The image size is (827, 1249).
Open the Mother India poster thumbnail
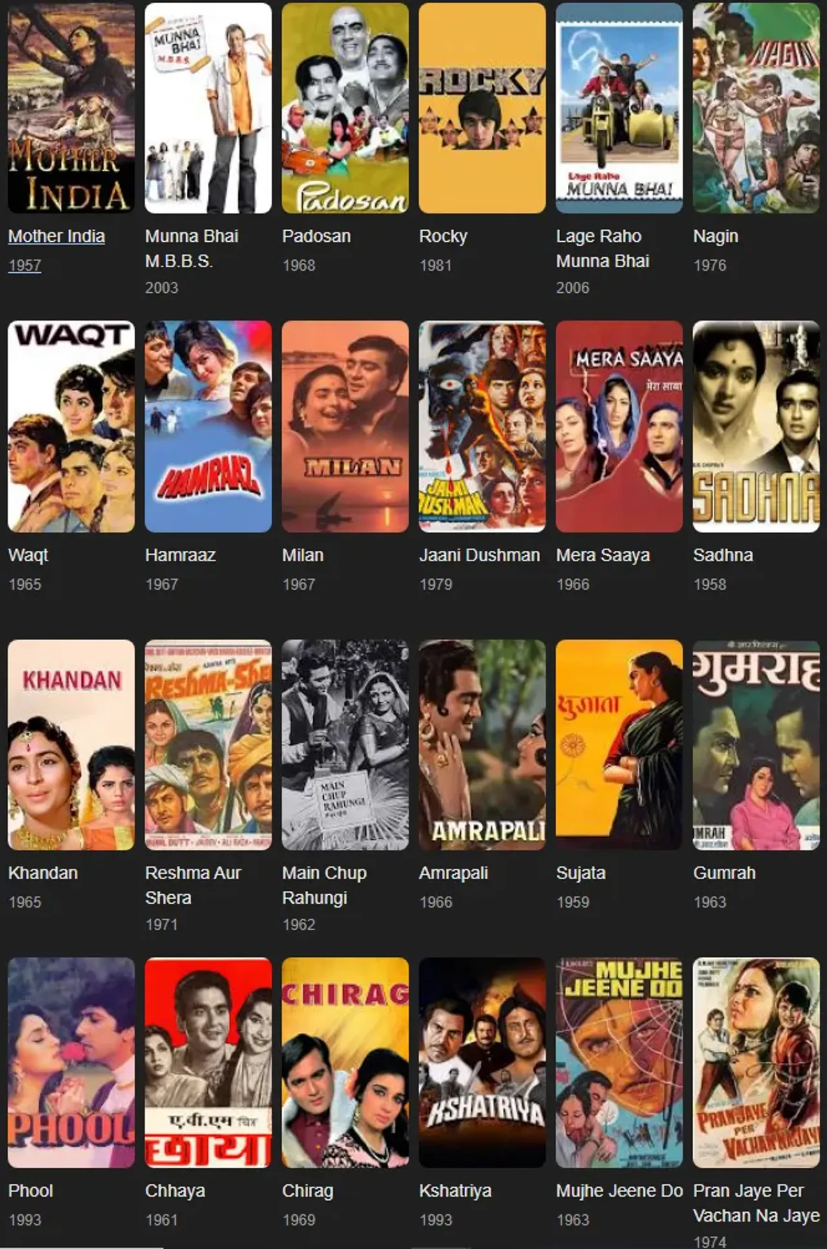click(x=71, y=108)
